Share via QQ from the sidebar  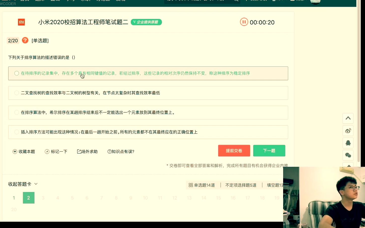coord(348,143)
